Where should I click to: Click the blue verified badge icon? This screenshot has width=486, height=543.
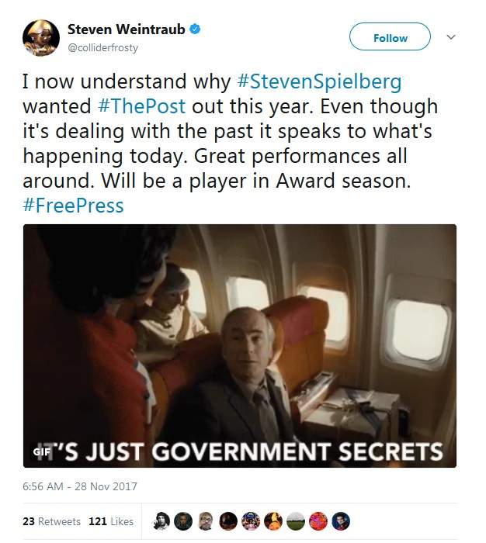tap(195, 29)
